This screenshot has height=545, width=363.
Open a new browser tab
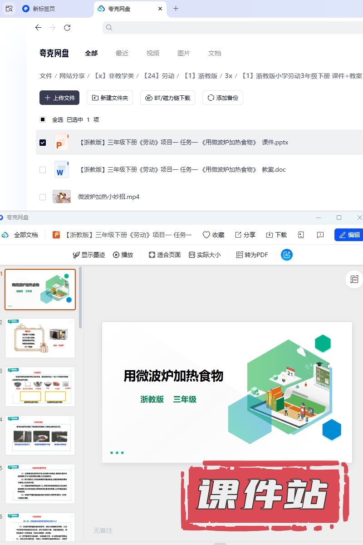(x=176, y=9)
